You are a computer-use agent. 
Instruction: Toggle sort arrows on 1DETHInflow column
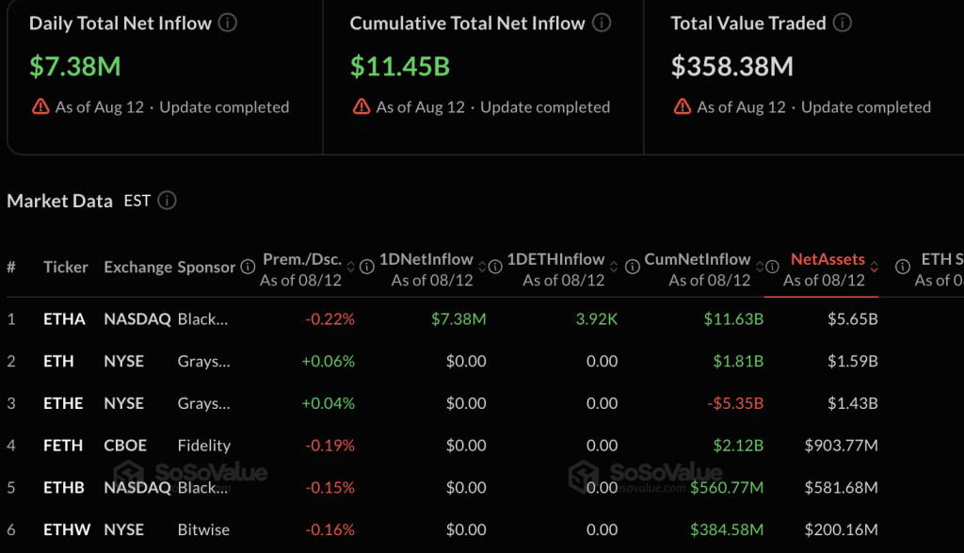[614, 267]
